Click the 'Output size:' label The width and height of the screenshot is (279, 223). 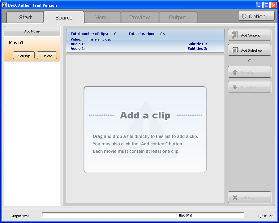tap(19, 216)
